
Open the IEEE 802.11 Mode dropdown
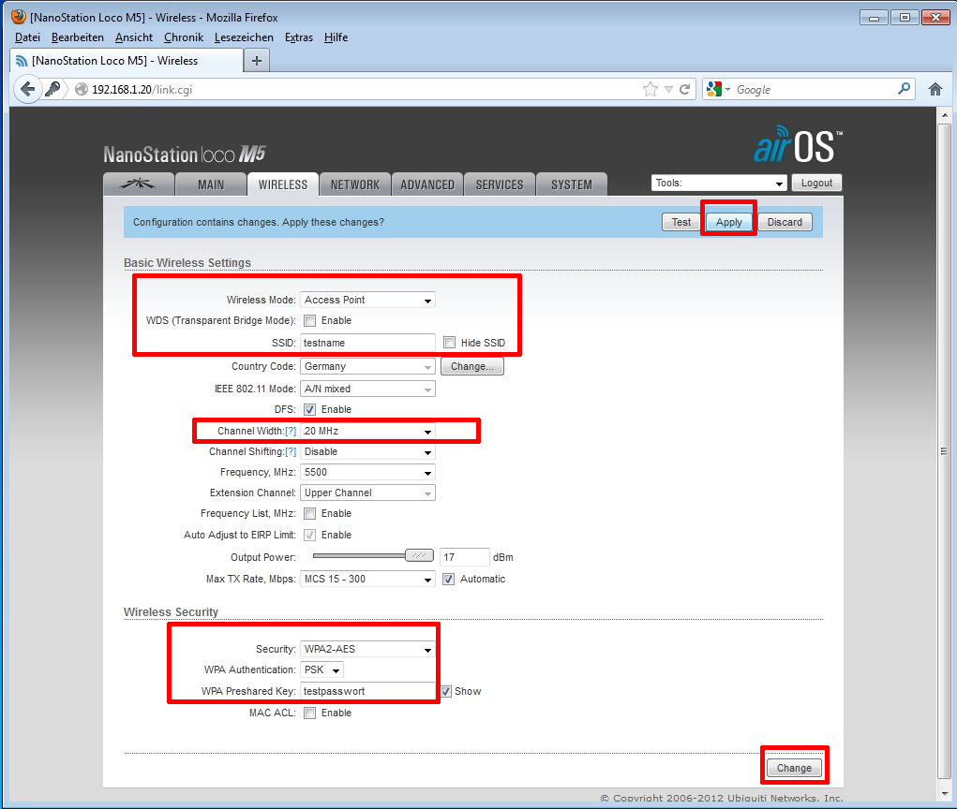click(367, 389)
